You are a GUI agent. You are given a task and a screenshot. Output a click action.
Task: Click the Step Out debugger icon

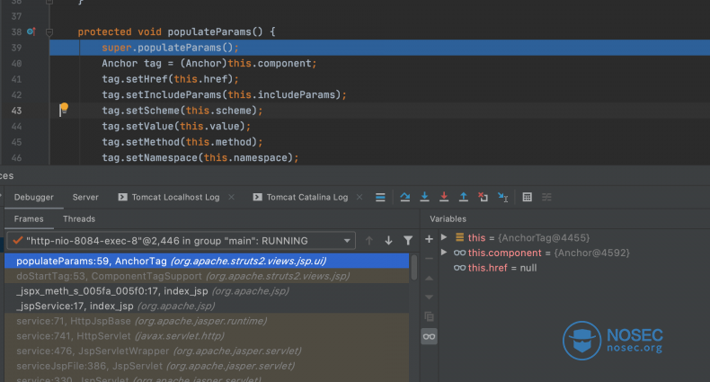(463, 197)
